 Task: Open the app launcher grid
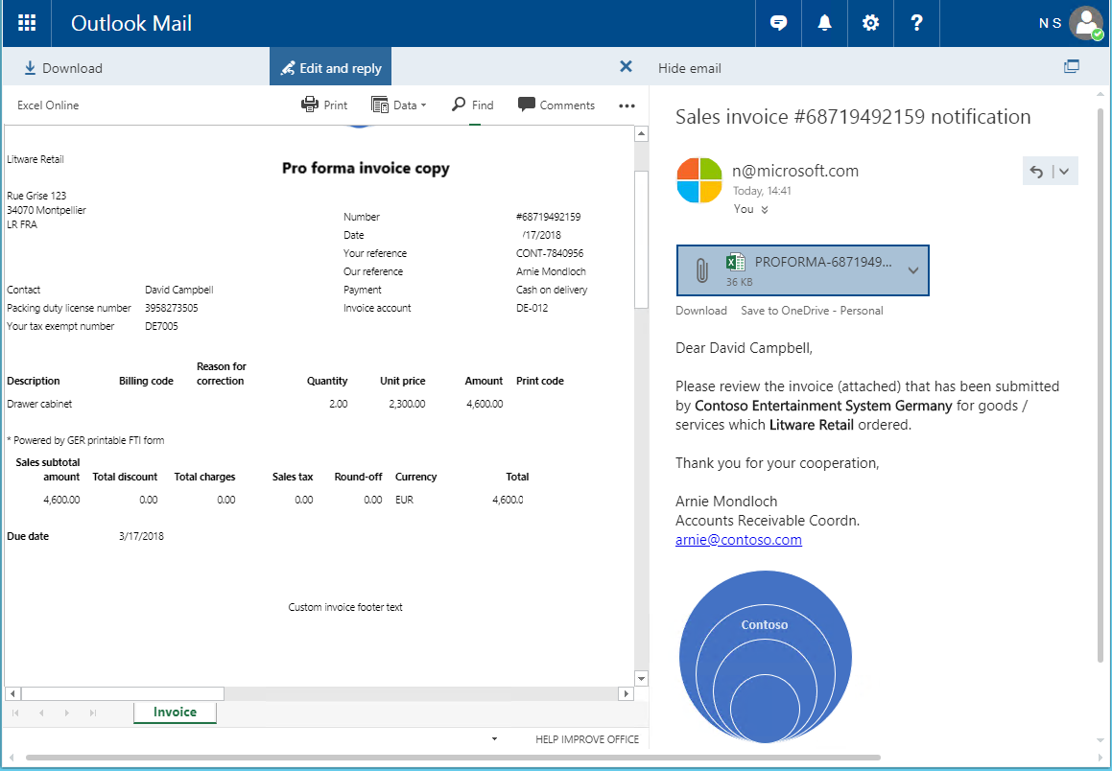(27, 23)
